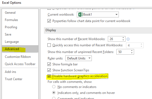Click the Display section header
This screenshot has width=152, height=99.
pyautogui.click(x=98, y=30)
